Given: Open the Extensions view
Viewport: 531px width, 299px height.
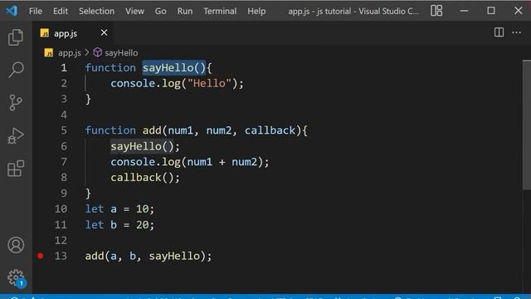Looking at the screenshot, I should (16, 169).
